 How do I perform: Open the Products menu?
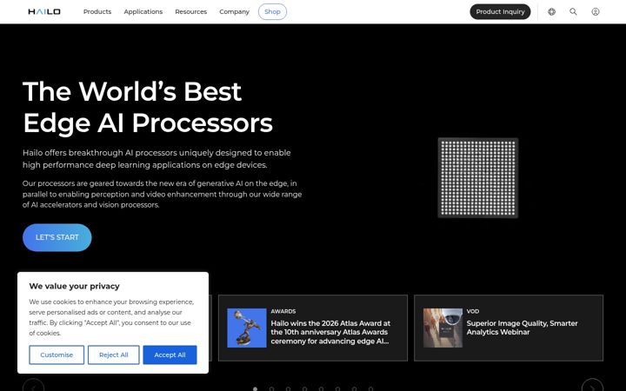[x=97, y=11]
